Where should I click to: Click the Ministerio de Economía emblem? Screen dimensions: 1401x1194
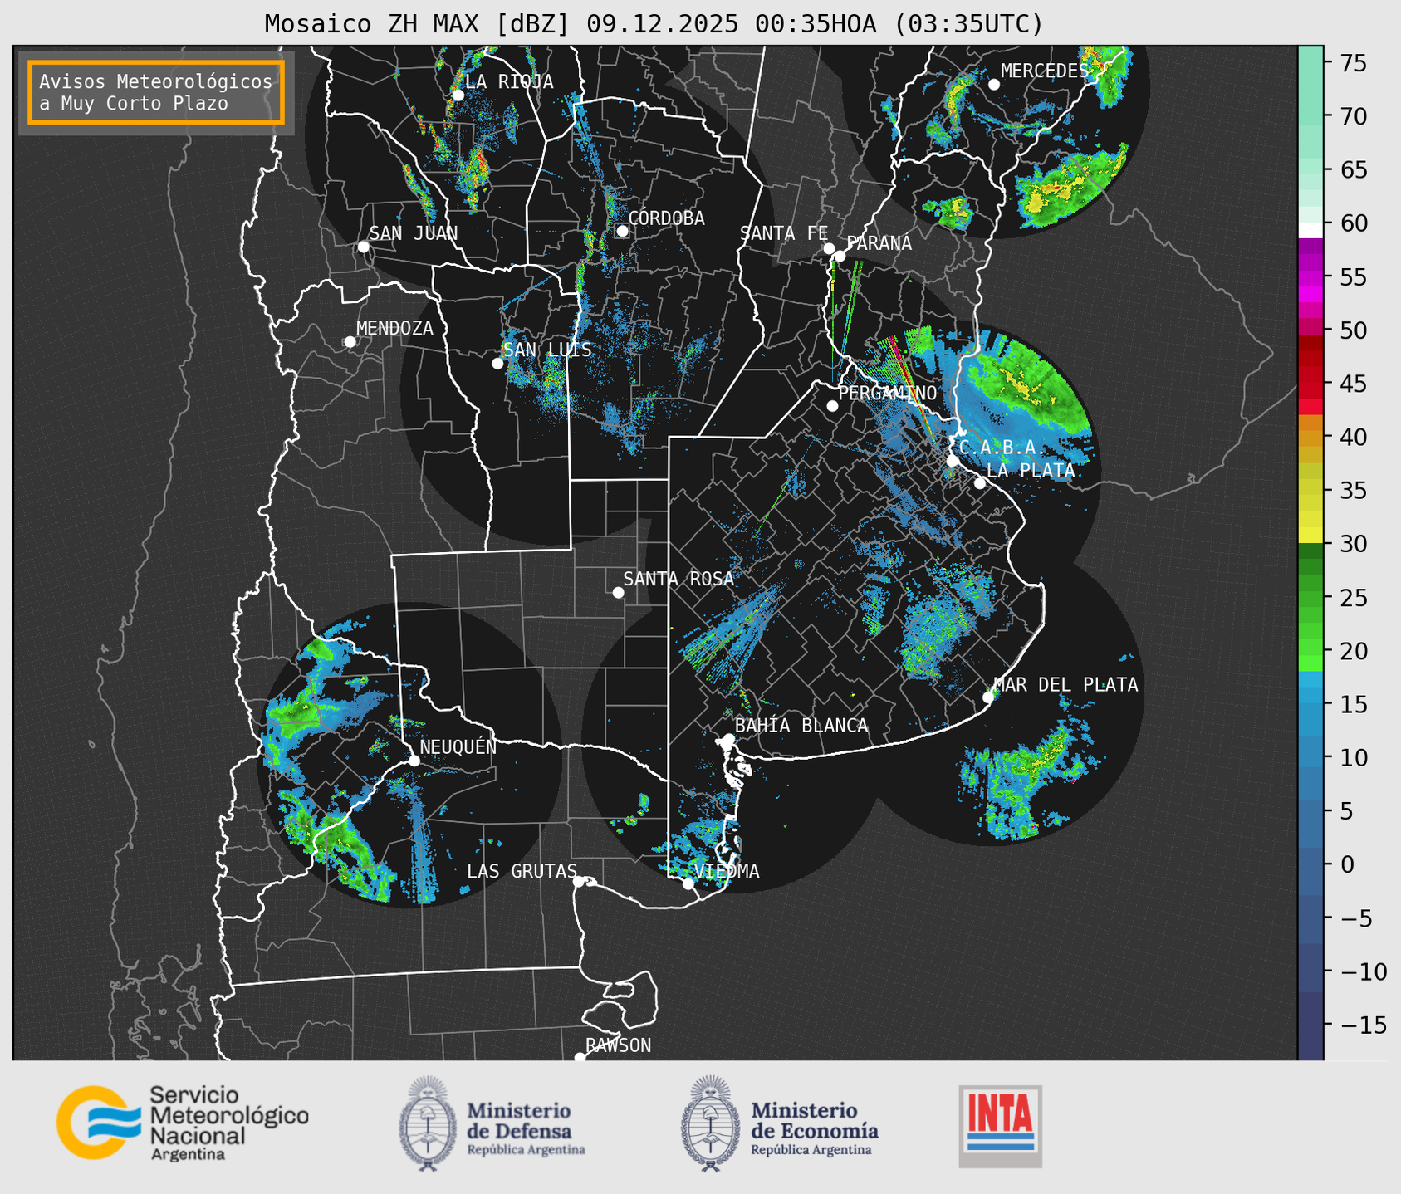point(710,1123)
